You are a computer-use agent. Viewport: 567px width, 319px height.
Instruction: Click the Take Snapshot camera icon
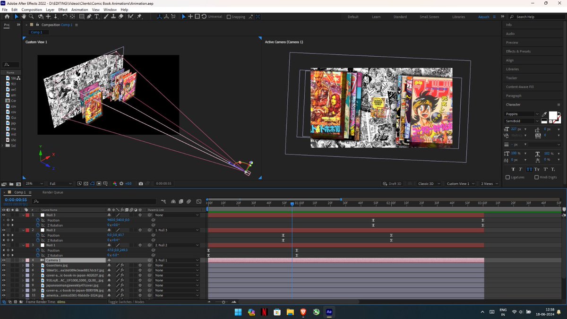(141, 183)
